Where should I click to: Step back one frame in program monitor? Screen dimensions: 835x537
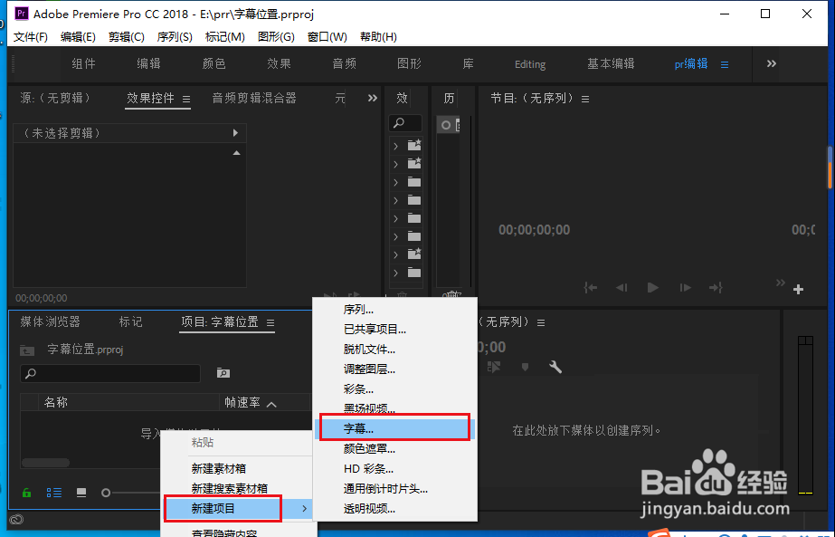click(x=622, y=287)
